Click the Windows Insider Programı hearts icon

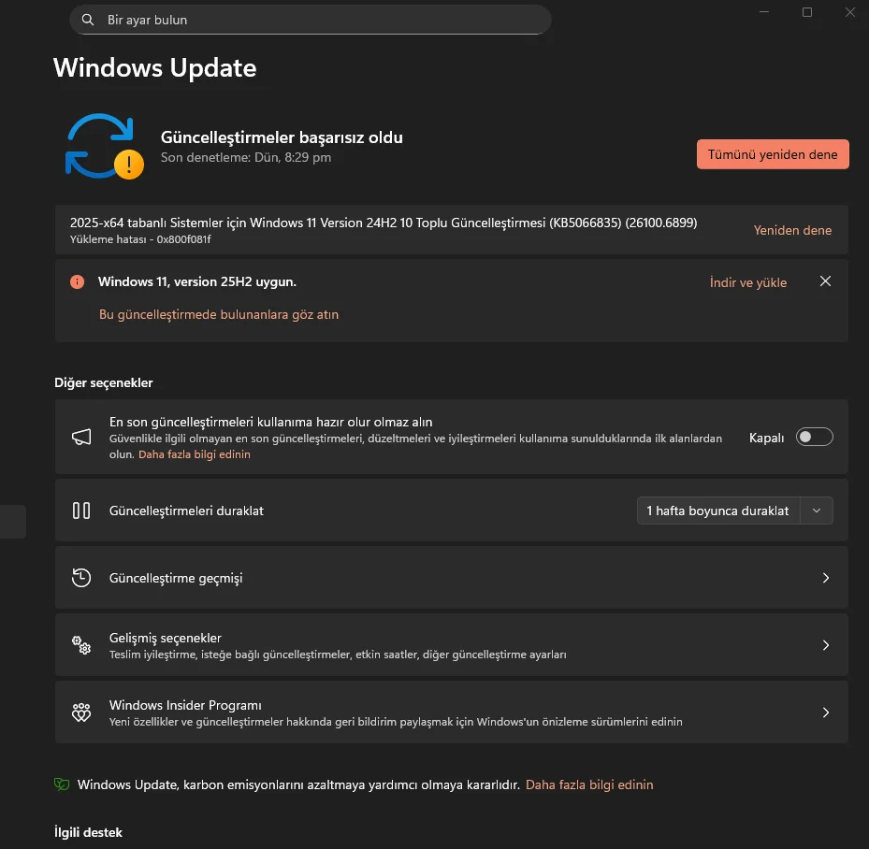coord(81,712)
